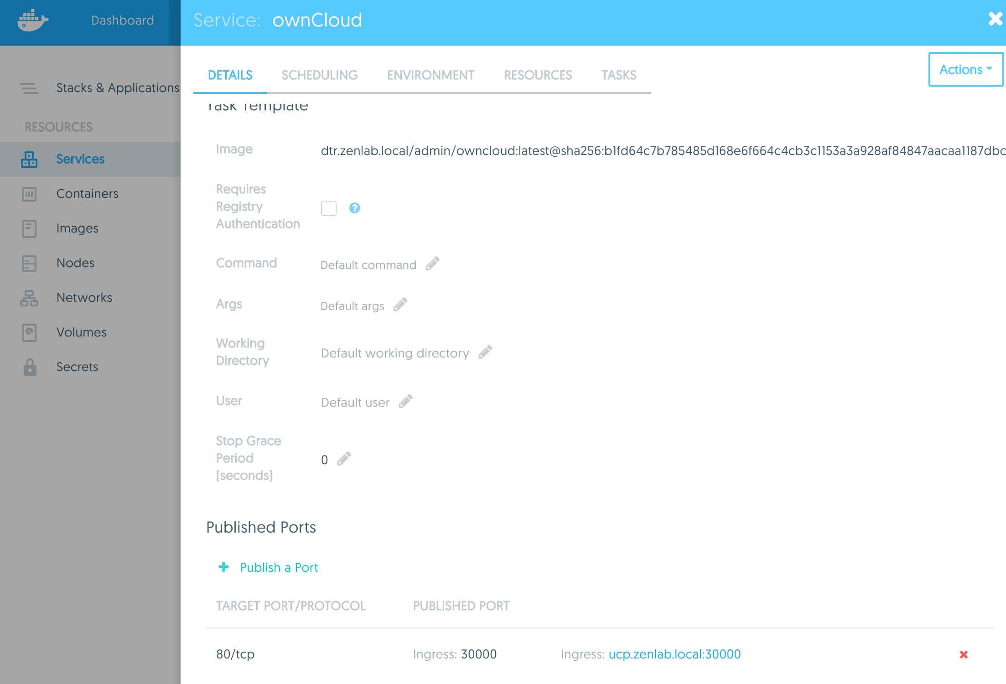The height and width of the screenshot is (684, 1006).
Task: Edit Stop Grace Period pencil icon
Action: tap(344, 459)
